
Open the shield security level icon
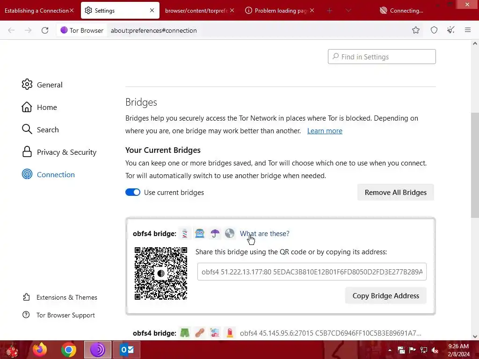tap(434, 30)
